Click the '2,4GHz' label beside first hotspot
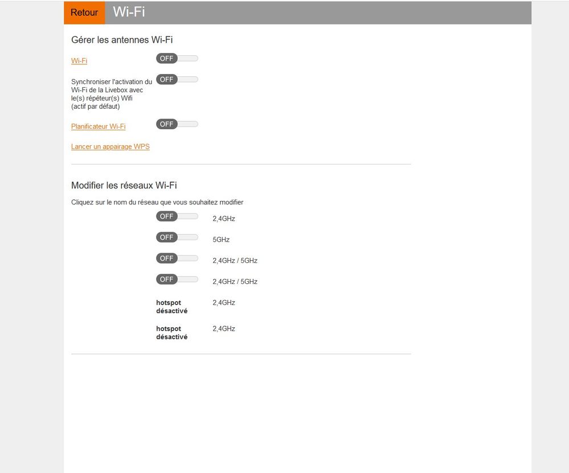569x473 pixels. point(224,302)
